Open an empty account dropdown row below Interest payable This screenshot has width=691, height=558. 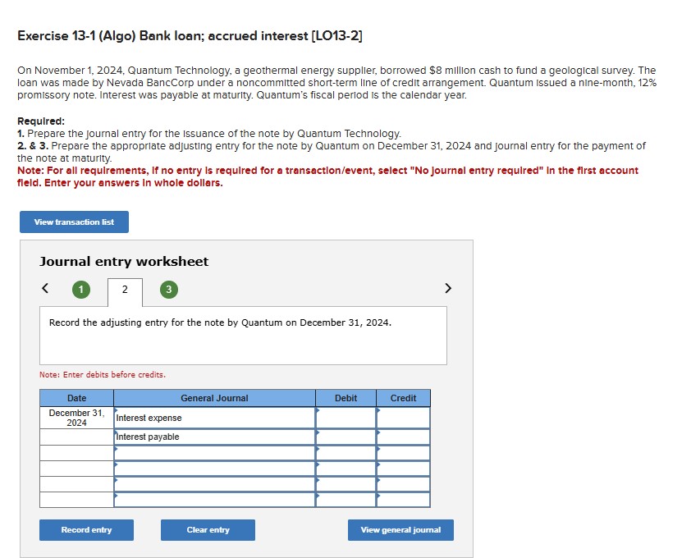point(213,454)
